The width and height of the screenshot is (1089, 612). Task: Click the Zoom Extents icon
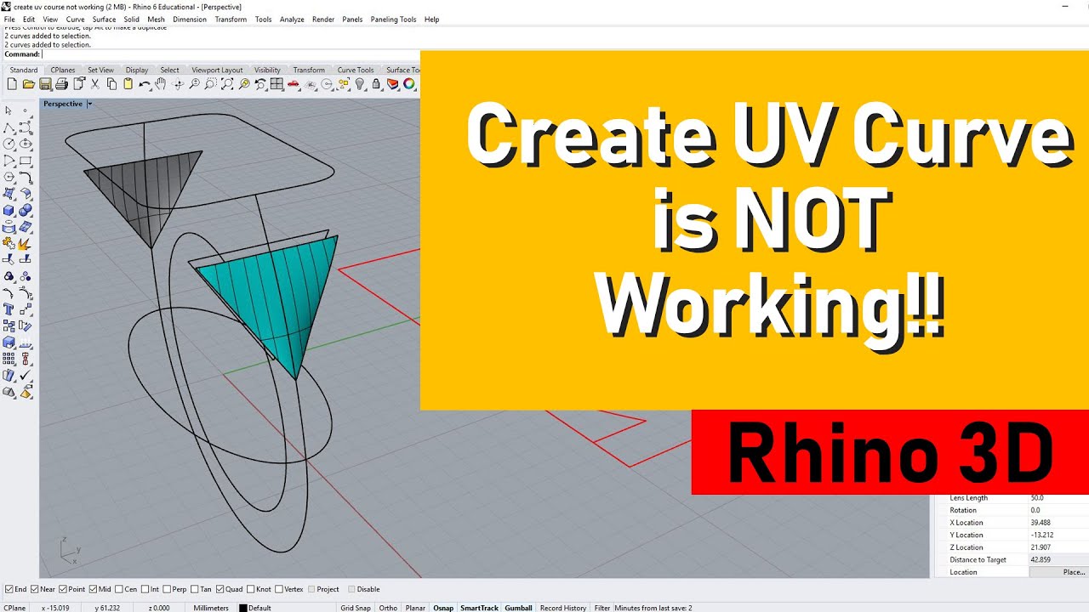point(227,84)
